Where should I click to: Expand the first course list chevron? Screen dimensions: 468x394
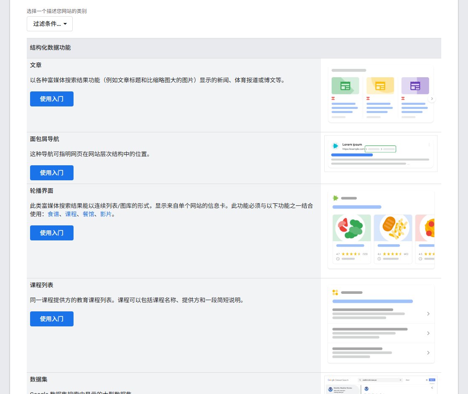(428, 314)
